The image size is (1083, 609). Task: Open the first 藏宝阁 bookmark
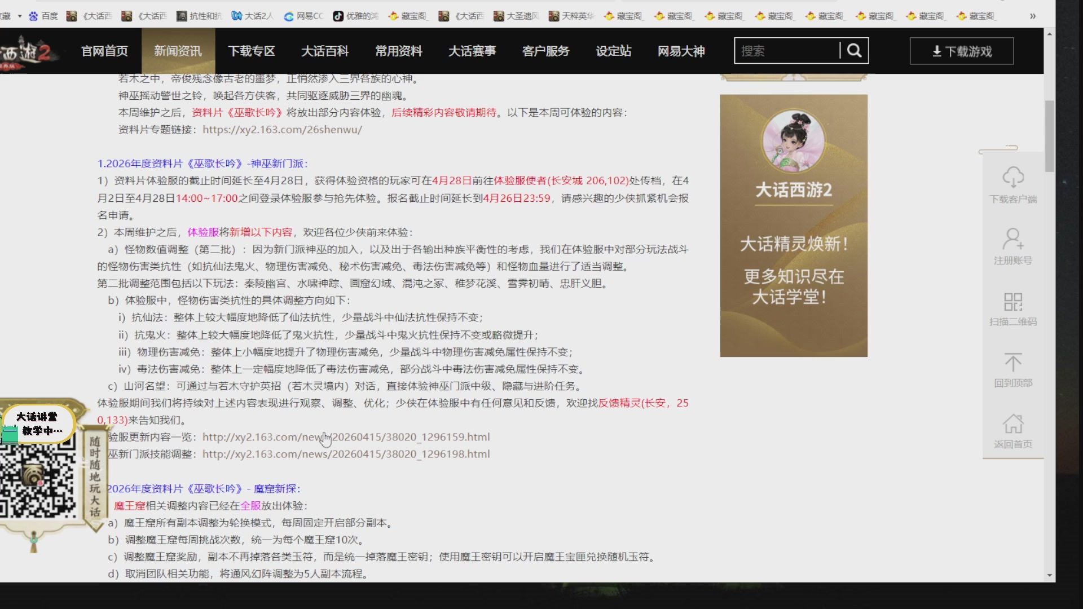tap(395, 16)
